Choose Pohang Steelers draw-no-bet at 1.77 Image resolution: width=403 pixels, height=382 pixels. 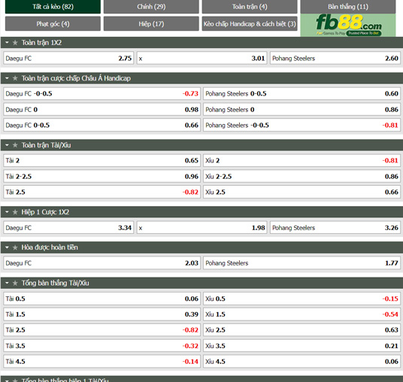[x=301, y=263]
